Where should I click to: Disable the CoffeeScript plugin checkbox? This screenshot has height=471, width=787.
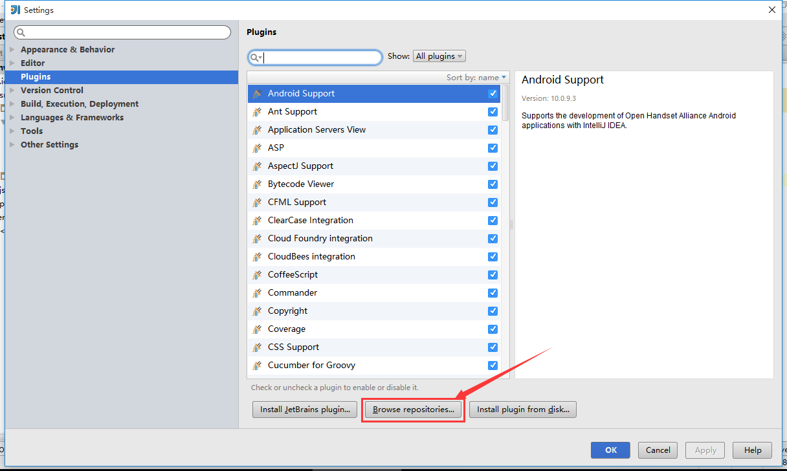coord(493,275)
